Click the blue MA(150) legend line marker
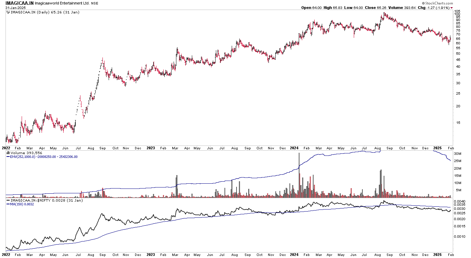471x258 pixels. pyautogui.click(x=8, y=204)
